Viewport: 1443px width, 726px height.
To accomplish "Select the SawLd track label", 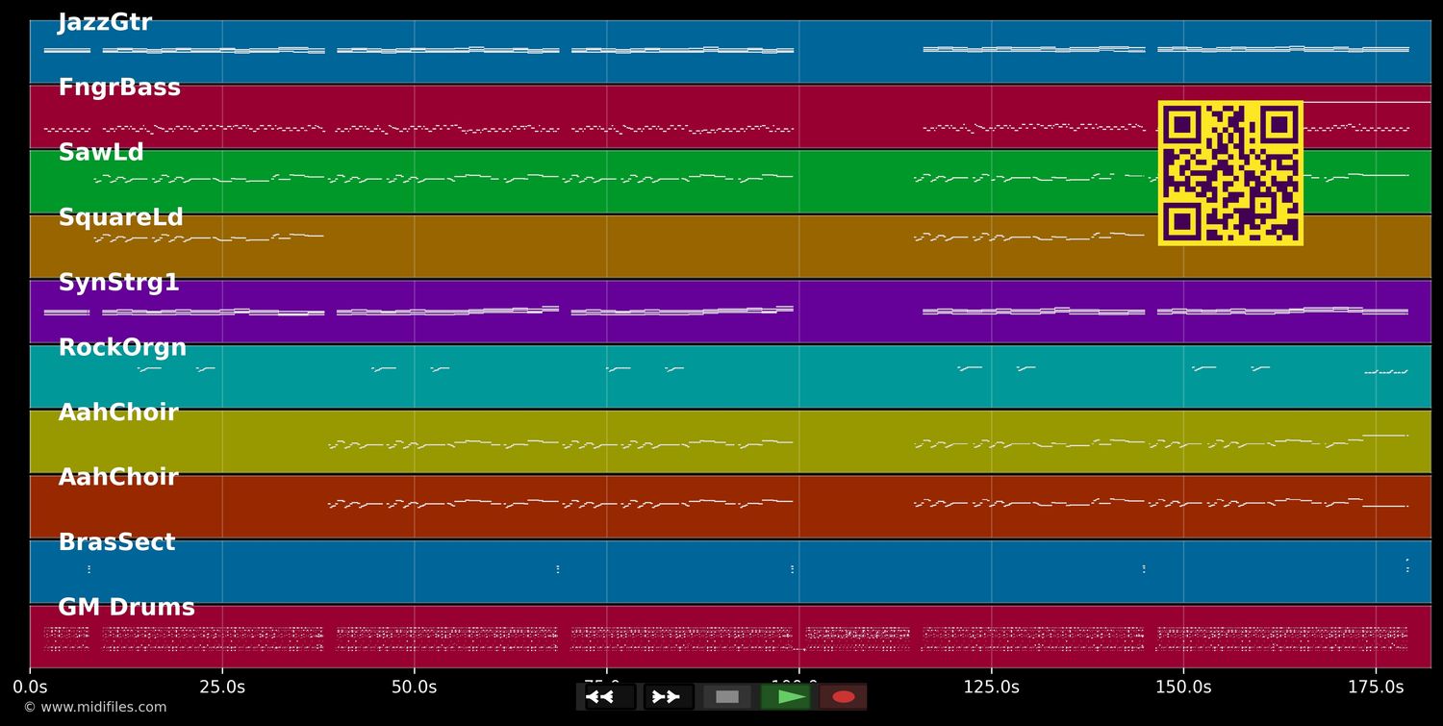I will coord(100,151).
